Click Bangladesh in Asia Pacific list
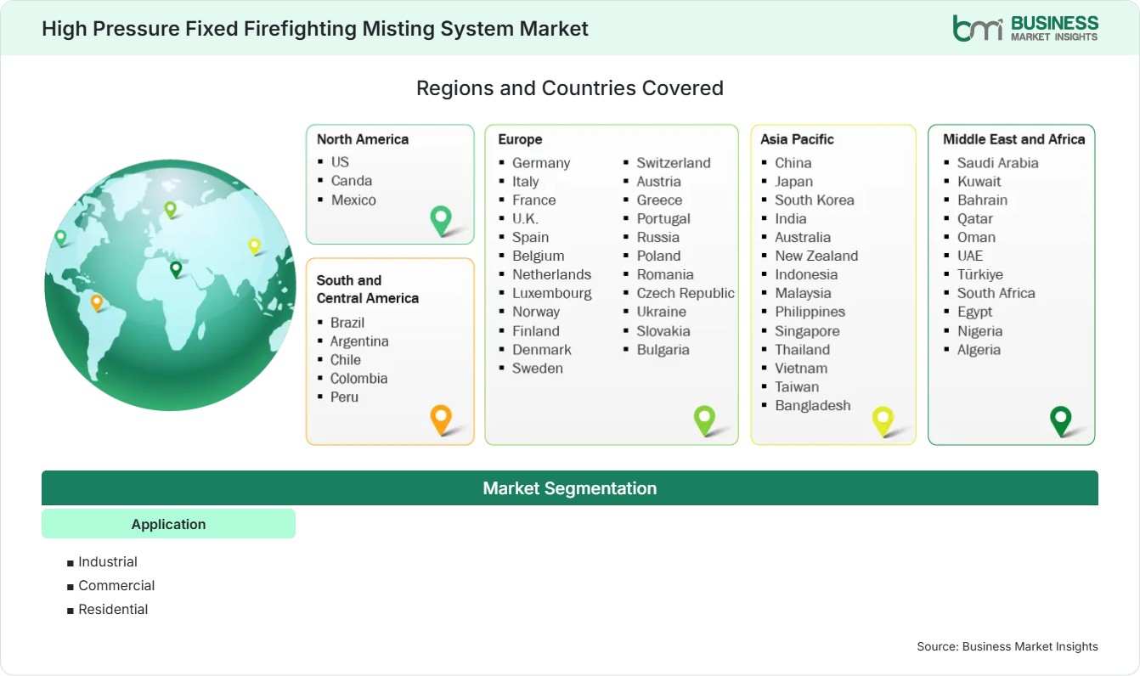 [x=813, y=405]
